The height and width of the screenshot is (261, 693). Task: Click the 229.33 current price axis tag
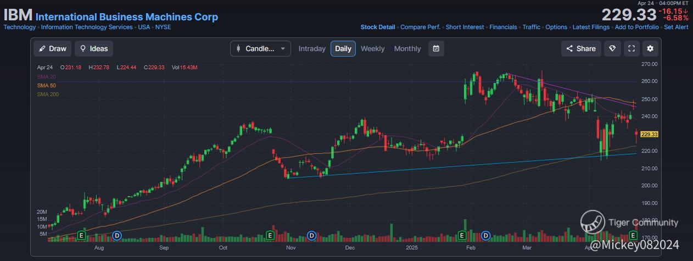pyautogui.click(x=650, y=134)
